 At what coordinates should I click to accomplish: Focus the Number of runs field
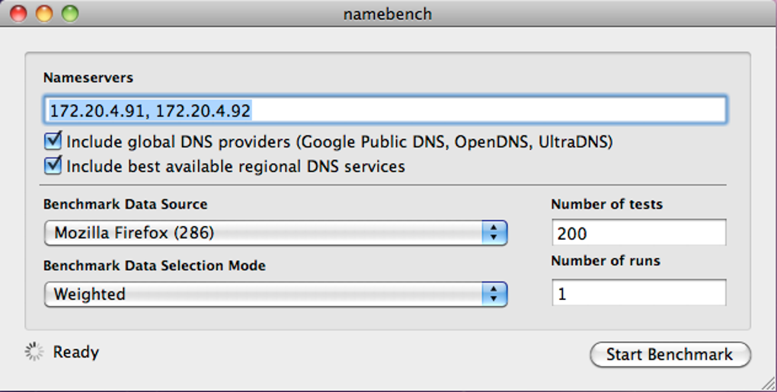638,293
